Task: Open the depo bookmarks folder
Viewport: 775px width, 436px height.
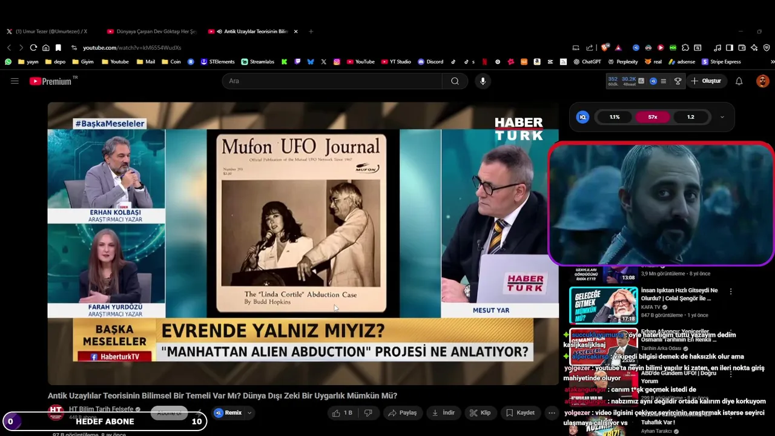Action: tap(54, 61)
